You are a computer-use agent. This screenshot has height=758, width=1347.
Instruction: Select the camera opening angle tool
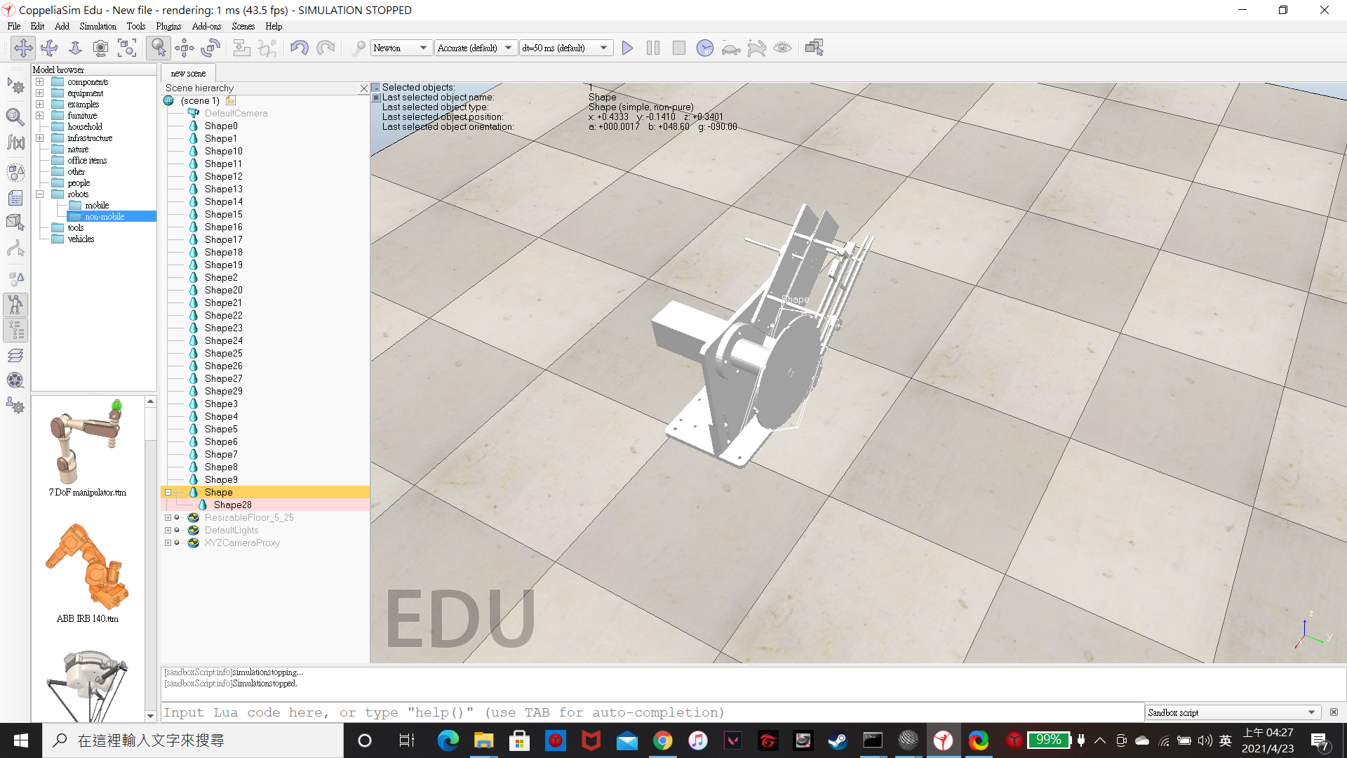(x=101, y=48)
